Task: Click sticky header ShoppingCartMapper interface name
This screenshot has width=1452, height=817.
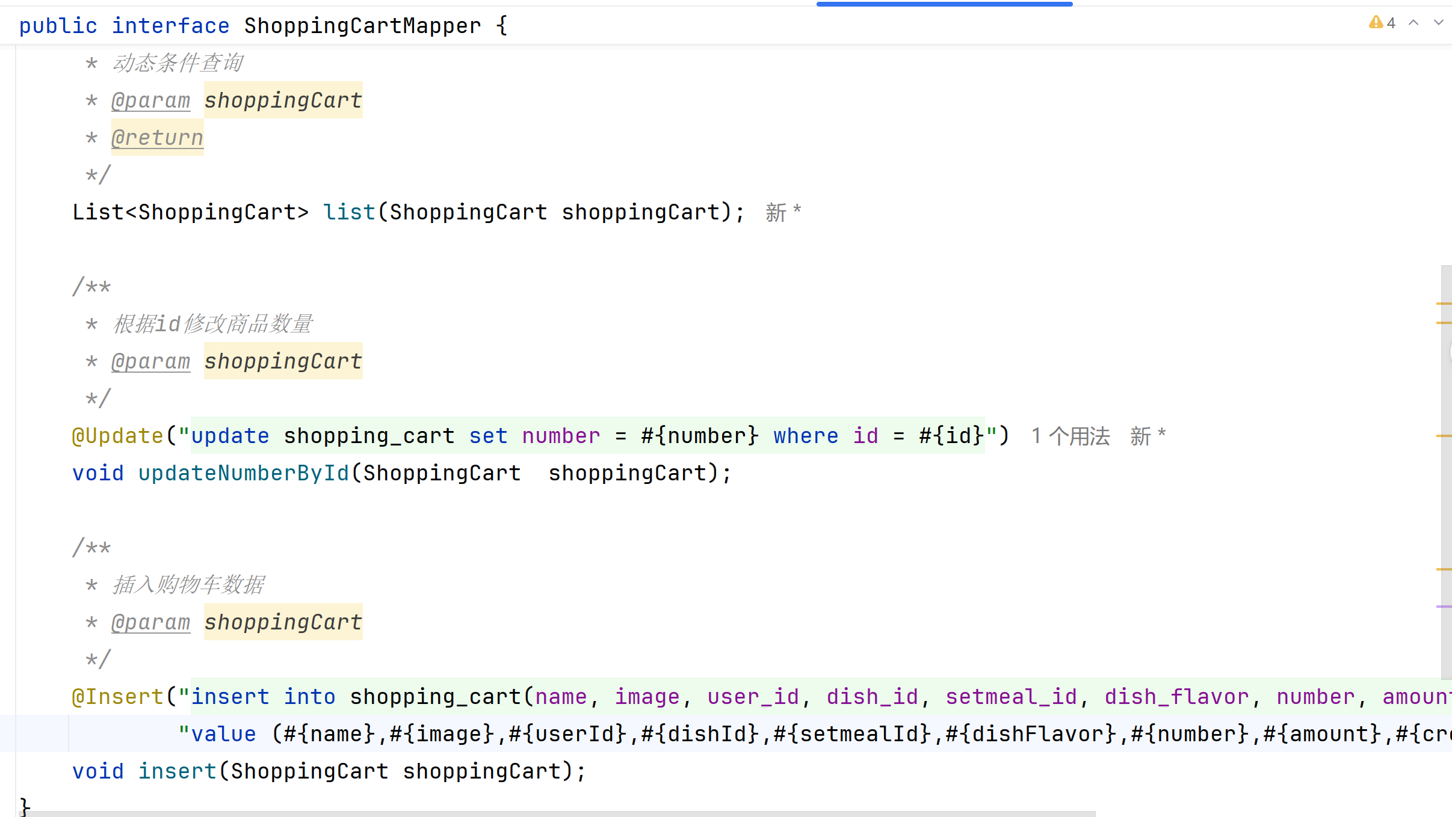Action: pos(362,26)
